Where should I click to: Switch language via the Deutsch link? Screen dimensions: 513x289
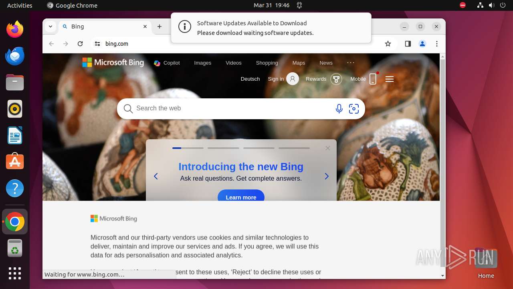click(250, 79)
